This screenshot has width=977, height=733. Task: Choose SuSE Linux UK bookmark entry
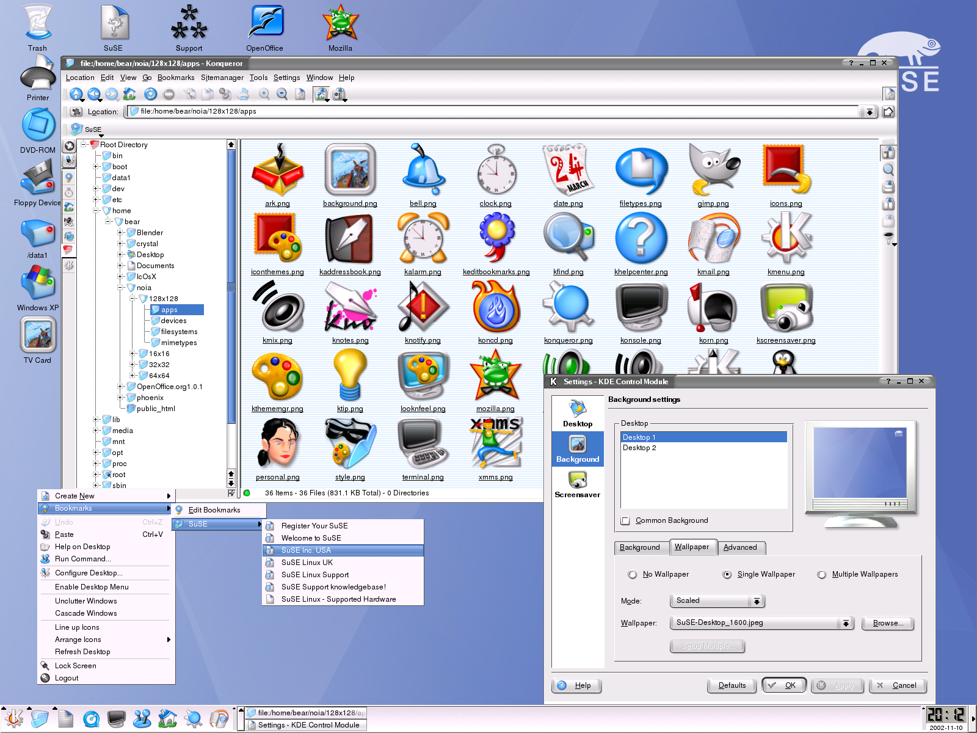coord(343,563)
